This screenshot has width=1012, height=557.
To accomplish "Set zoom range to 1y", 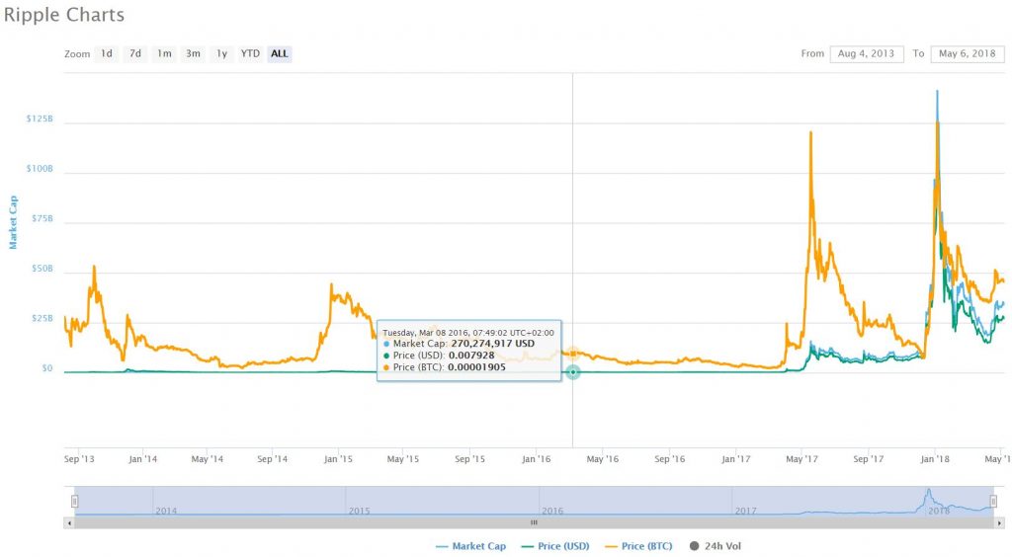I will click(x=221, y=53).
